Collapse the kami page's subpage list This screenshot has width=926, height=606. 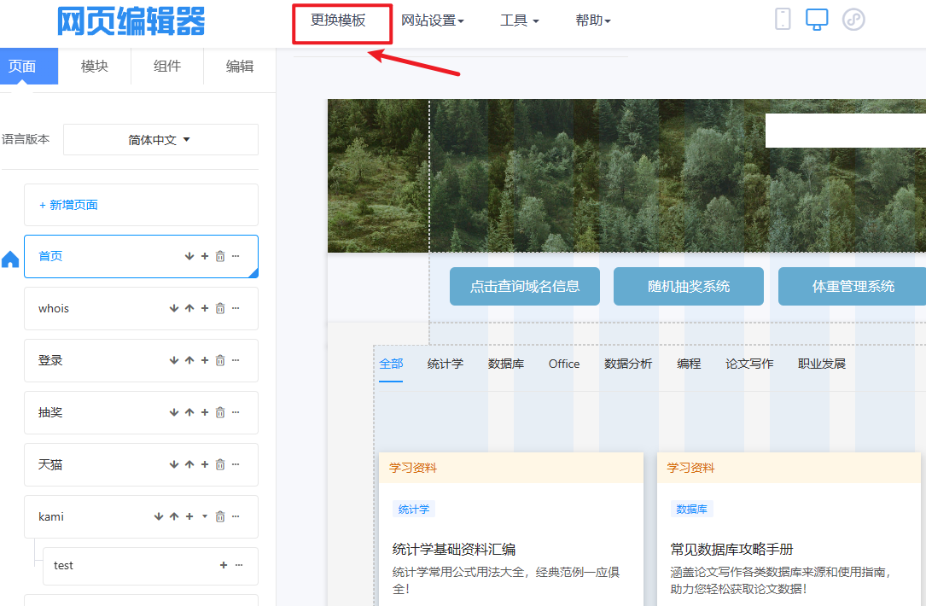(x=204, y=517)
